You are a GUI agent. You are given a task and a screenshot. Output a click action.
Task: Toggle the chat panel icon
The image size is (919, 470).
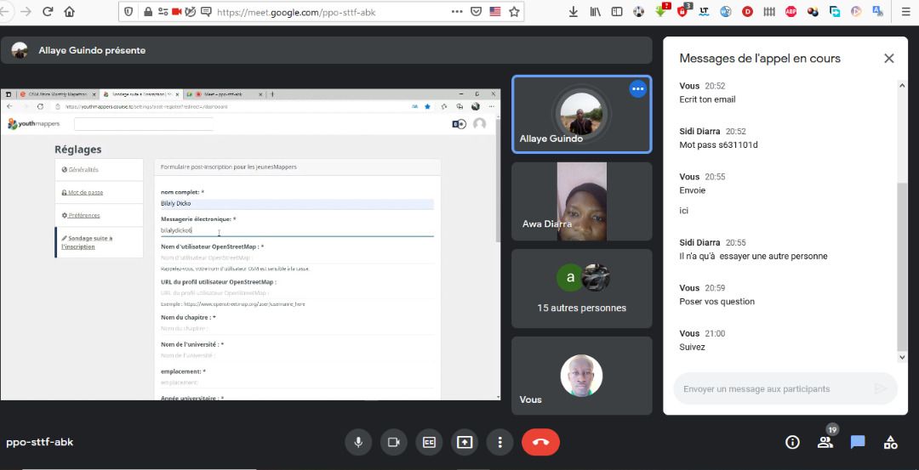(x=858, y=443)
